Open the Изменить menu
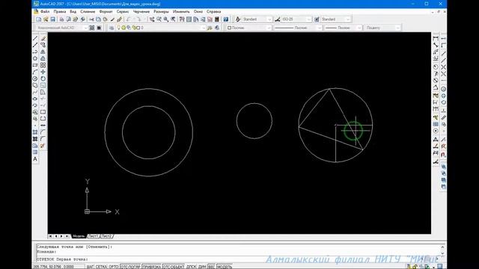Viewport: 479px width, 269px height. [181, 12]
